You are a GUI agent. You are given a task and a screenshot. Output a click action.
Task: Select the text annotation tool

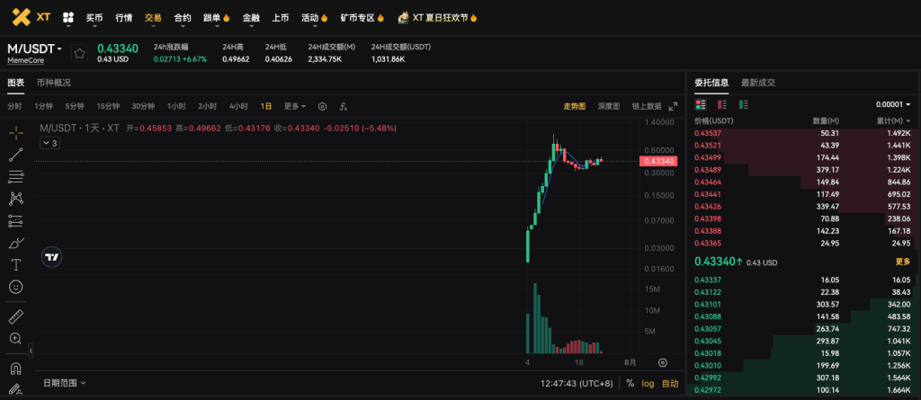point(16,265)
